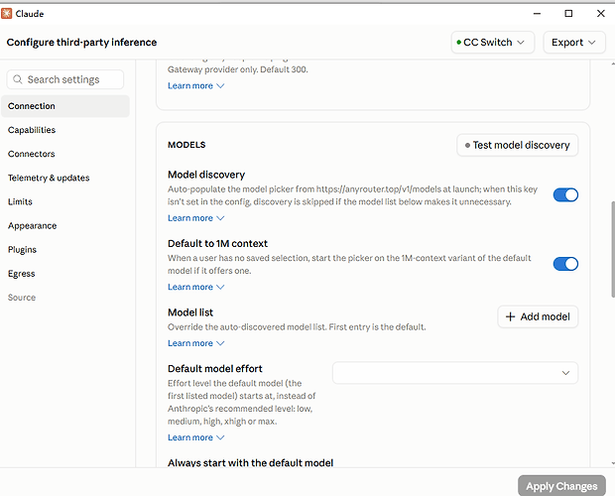Click the Claude app logo icon
Image resolution: width=615 pixels, height=496 pixels.
pos(6,13)
